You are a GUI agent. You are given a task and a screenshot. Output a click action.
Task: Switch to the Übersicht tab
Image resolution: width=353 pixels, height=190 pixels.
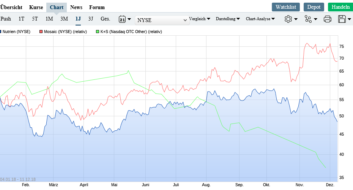[11, 8]
